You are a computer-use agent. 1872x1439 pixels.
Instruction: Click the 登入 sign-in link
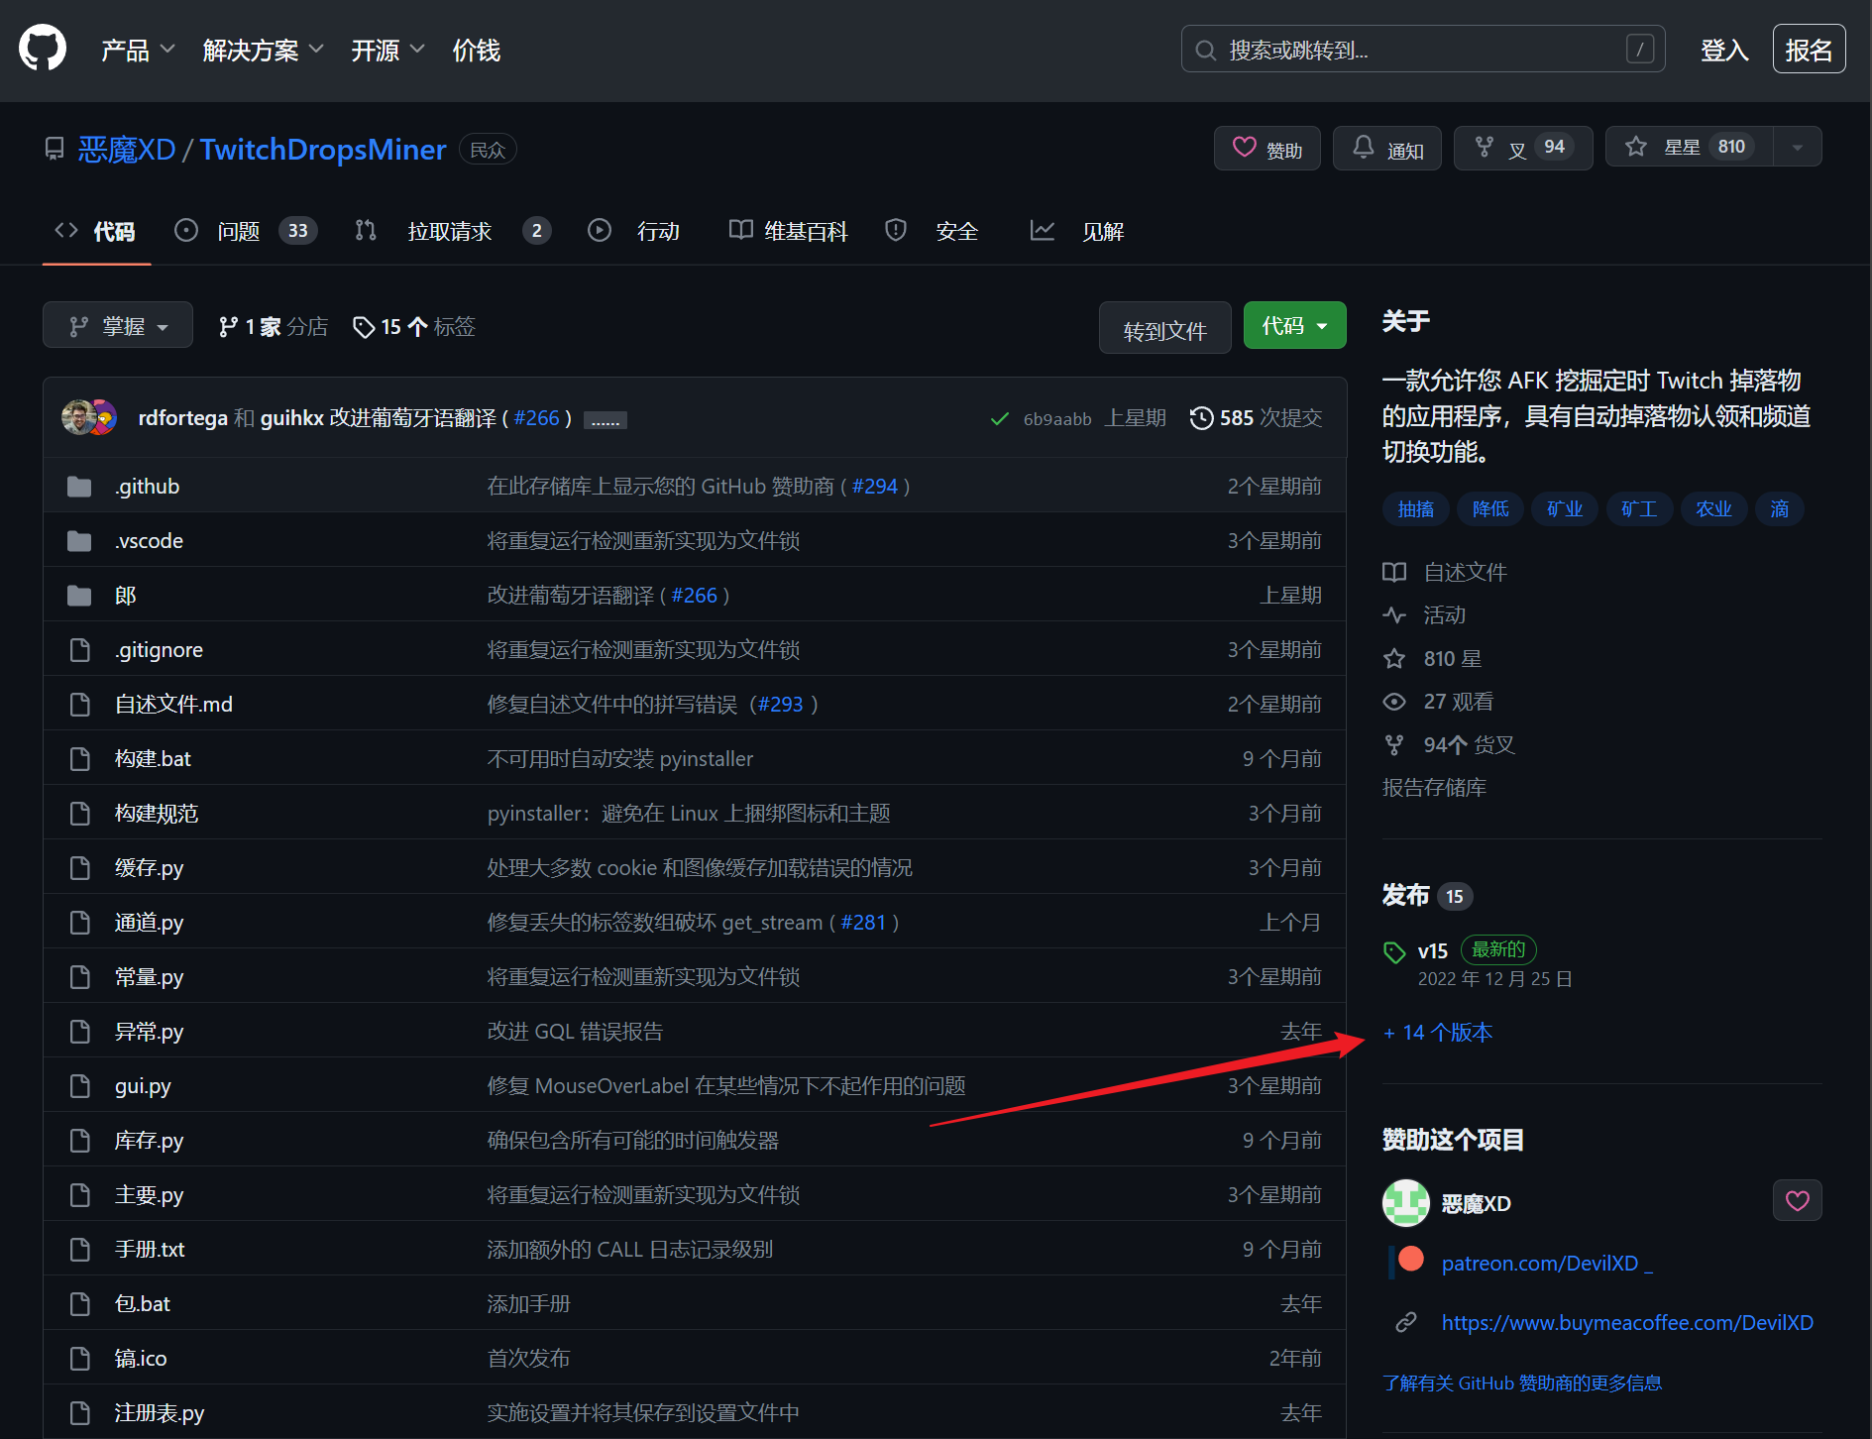coord(1723,50)
